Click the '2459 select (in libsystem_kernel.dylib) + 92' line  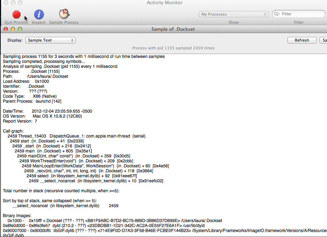(82, 176)
